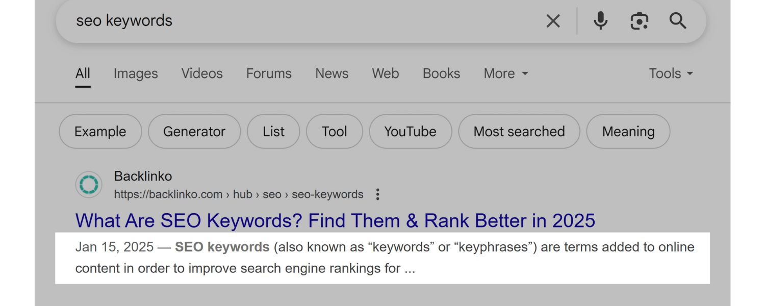The height and width of the screenshot is (306, 765).
Task: Switch to the Videos tab
Action: [x=201, y=73]
